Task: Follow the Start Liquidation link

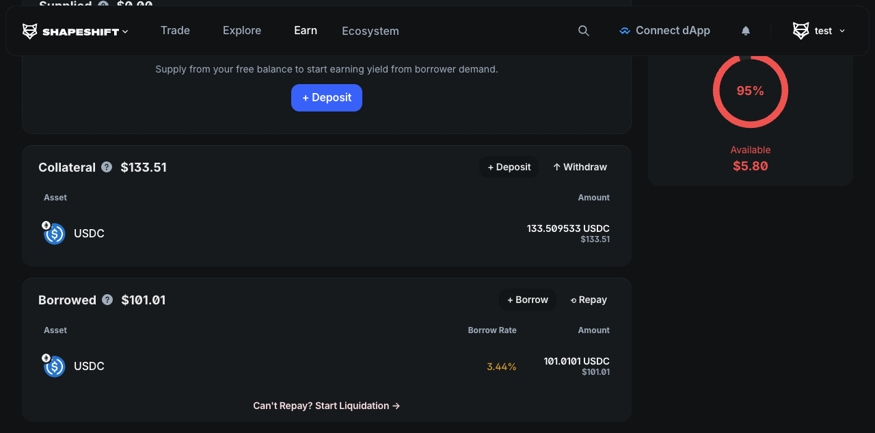Action: click(x=326, y=406)
